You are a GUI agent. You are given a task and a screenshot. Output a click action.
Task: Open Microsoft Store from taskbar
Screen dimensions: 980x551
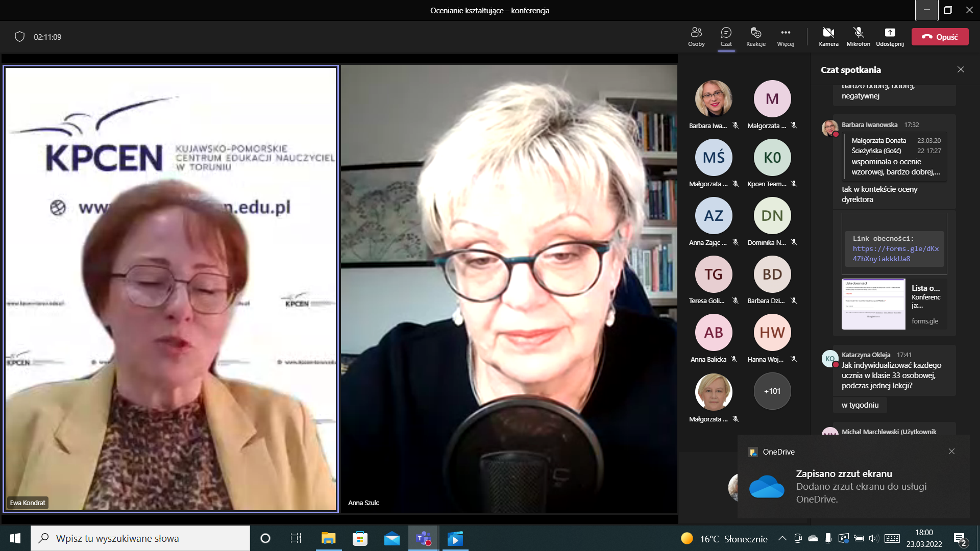pos(360,538)
